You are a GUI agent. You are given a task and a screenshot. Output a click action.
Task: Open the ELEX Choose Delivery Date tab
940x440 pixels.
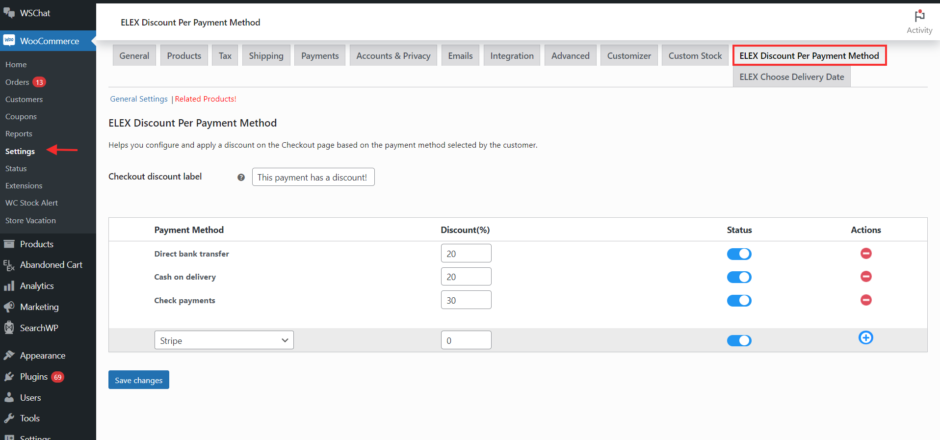coord(792,77)
